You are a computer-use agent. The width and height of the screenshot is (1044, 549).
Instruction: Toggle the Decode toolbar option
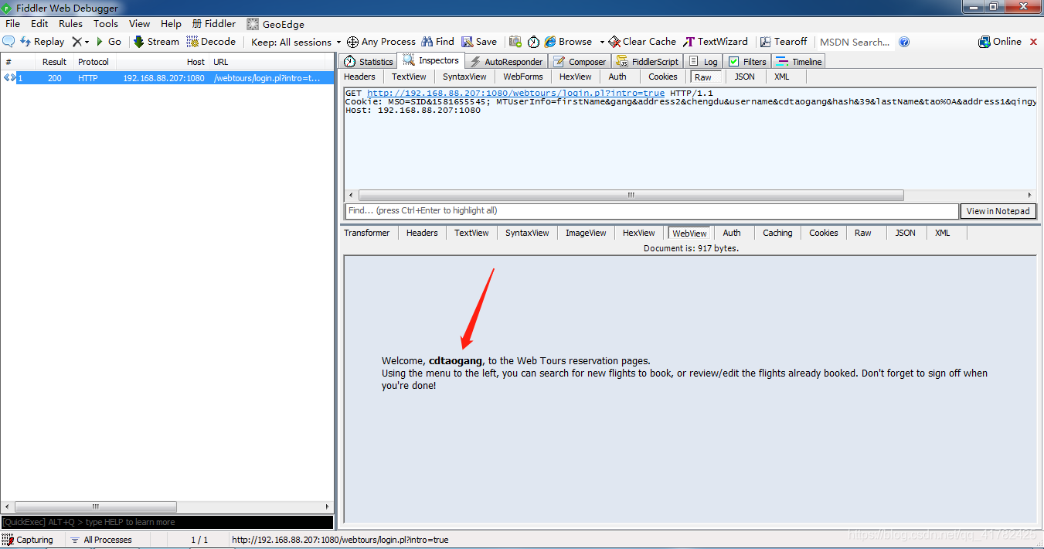211,42
